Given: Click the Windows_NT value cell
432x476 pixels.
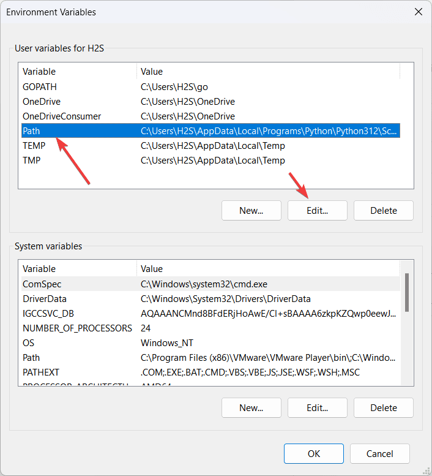Looking at the screenshot, I should (167, 342).
